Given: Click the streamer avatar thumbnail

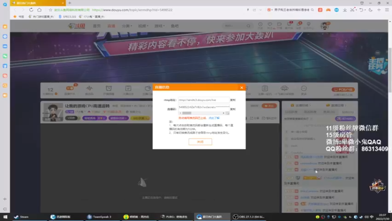Looking at the screenshot, I should (x=53, y=112).
